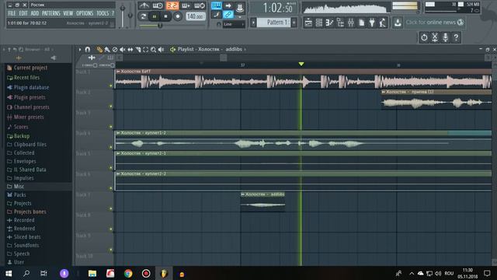This screenshot has width=497, height=280.
Task: Open the help question mark icon
Action: tap(456, 37)
